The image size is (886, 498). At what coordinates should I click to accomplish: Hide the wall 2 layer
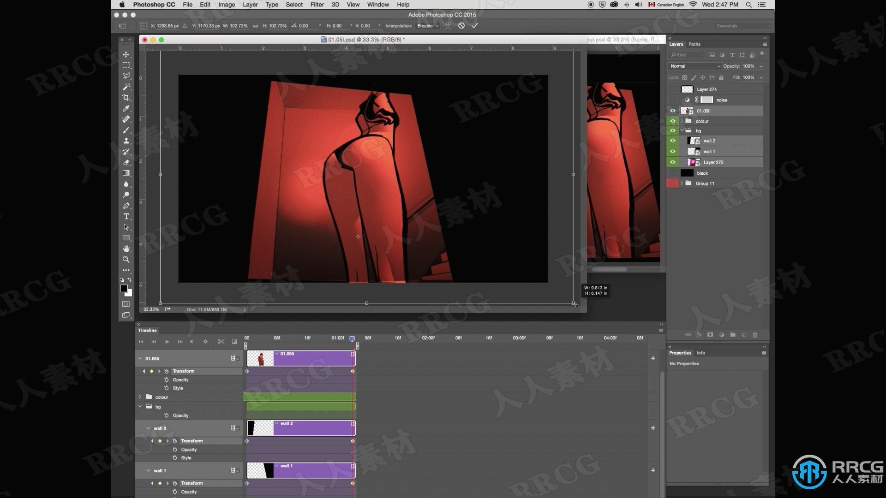672,141
